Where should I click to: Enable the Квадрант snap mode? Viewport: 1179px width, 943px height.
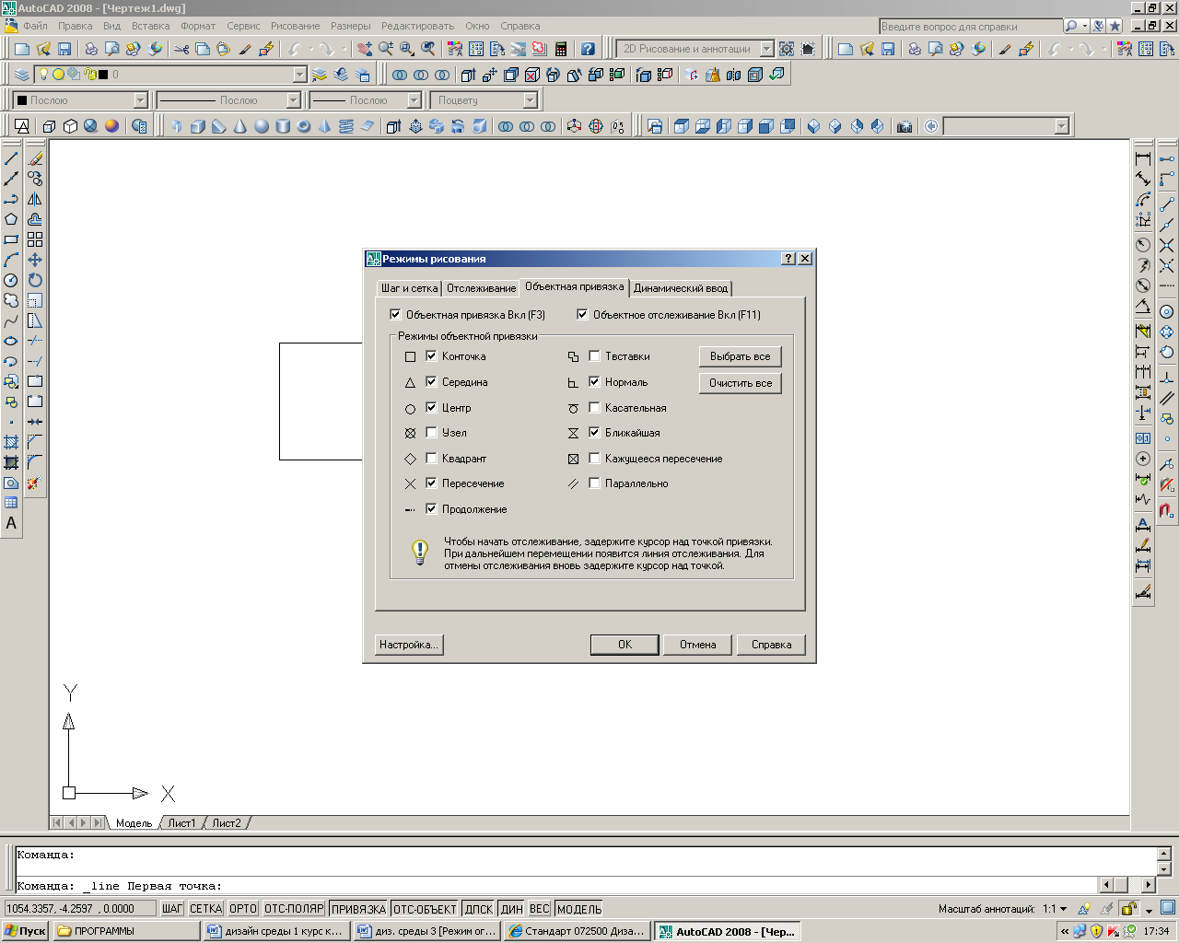pos(431,458)
